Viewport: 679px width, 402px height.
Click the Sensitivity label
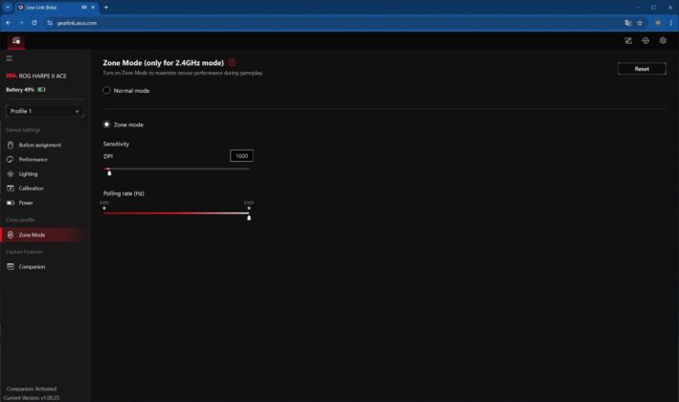pos(116,144)
